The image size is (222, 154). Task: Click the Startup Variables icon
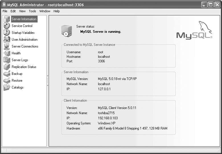pyautogui.click(x=7, y=33)
